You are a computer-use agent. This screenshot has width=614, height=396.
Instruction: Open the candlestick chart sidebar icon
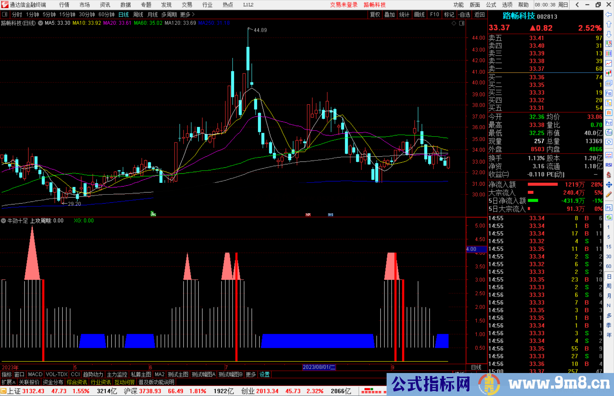pos(609,73)
